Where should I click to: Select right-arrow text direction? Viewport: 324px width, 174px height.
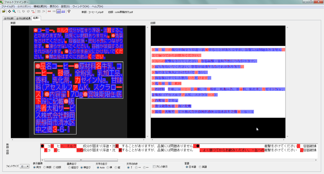(138, 167)
